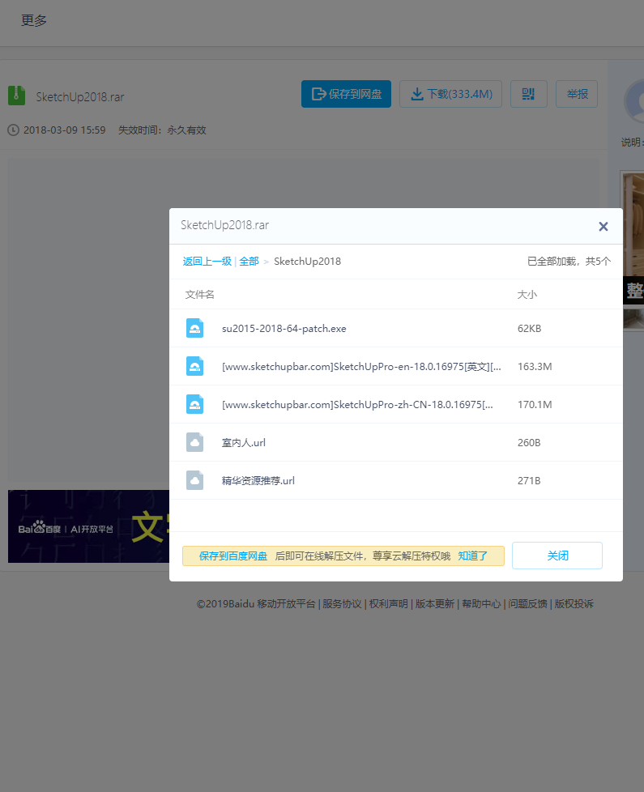Click the 举报 button

tap(577, 94)
